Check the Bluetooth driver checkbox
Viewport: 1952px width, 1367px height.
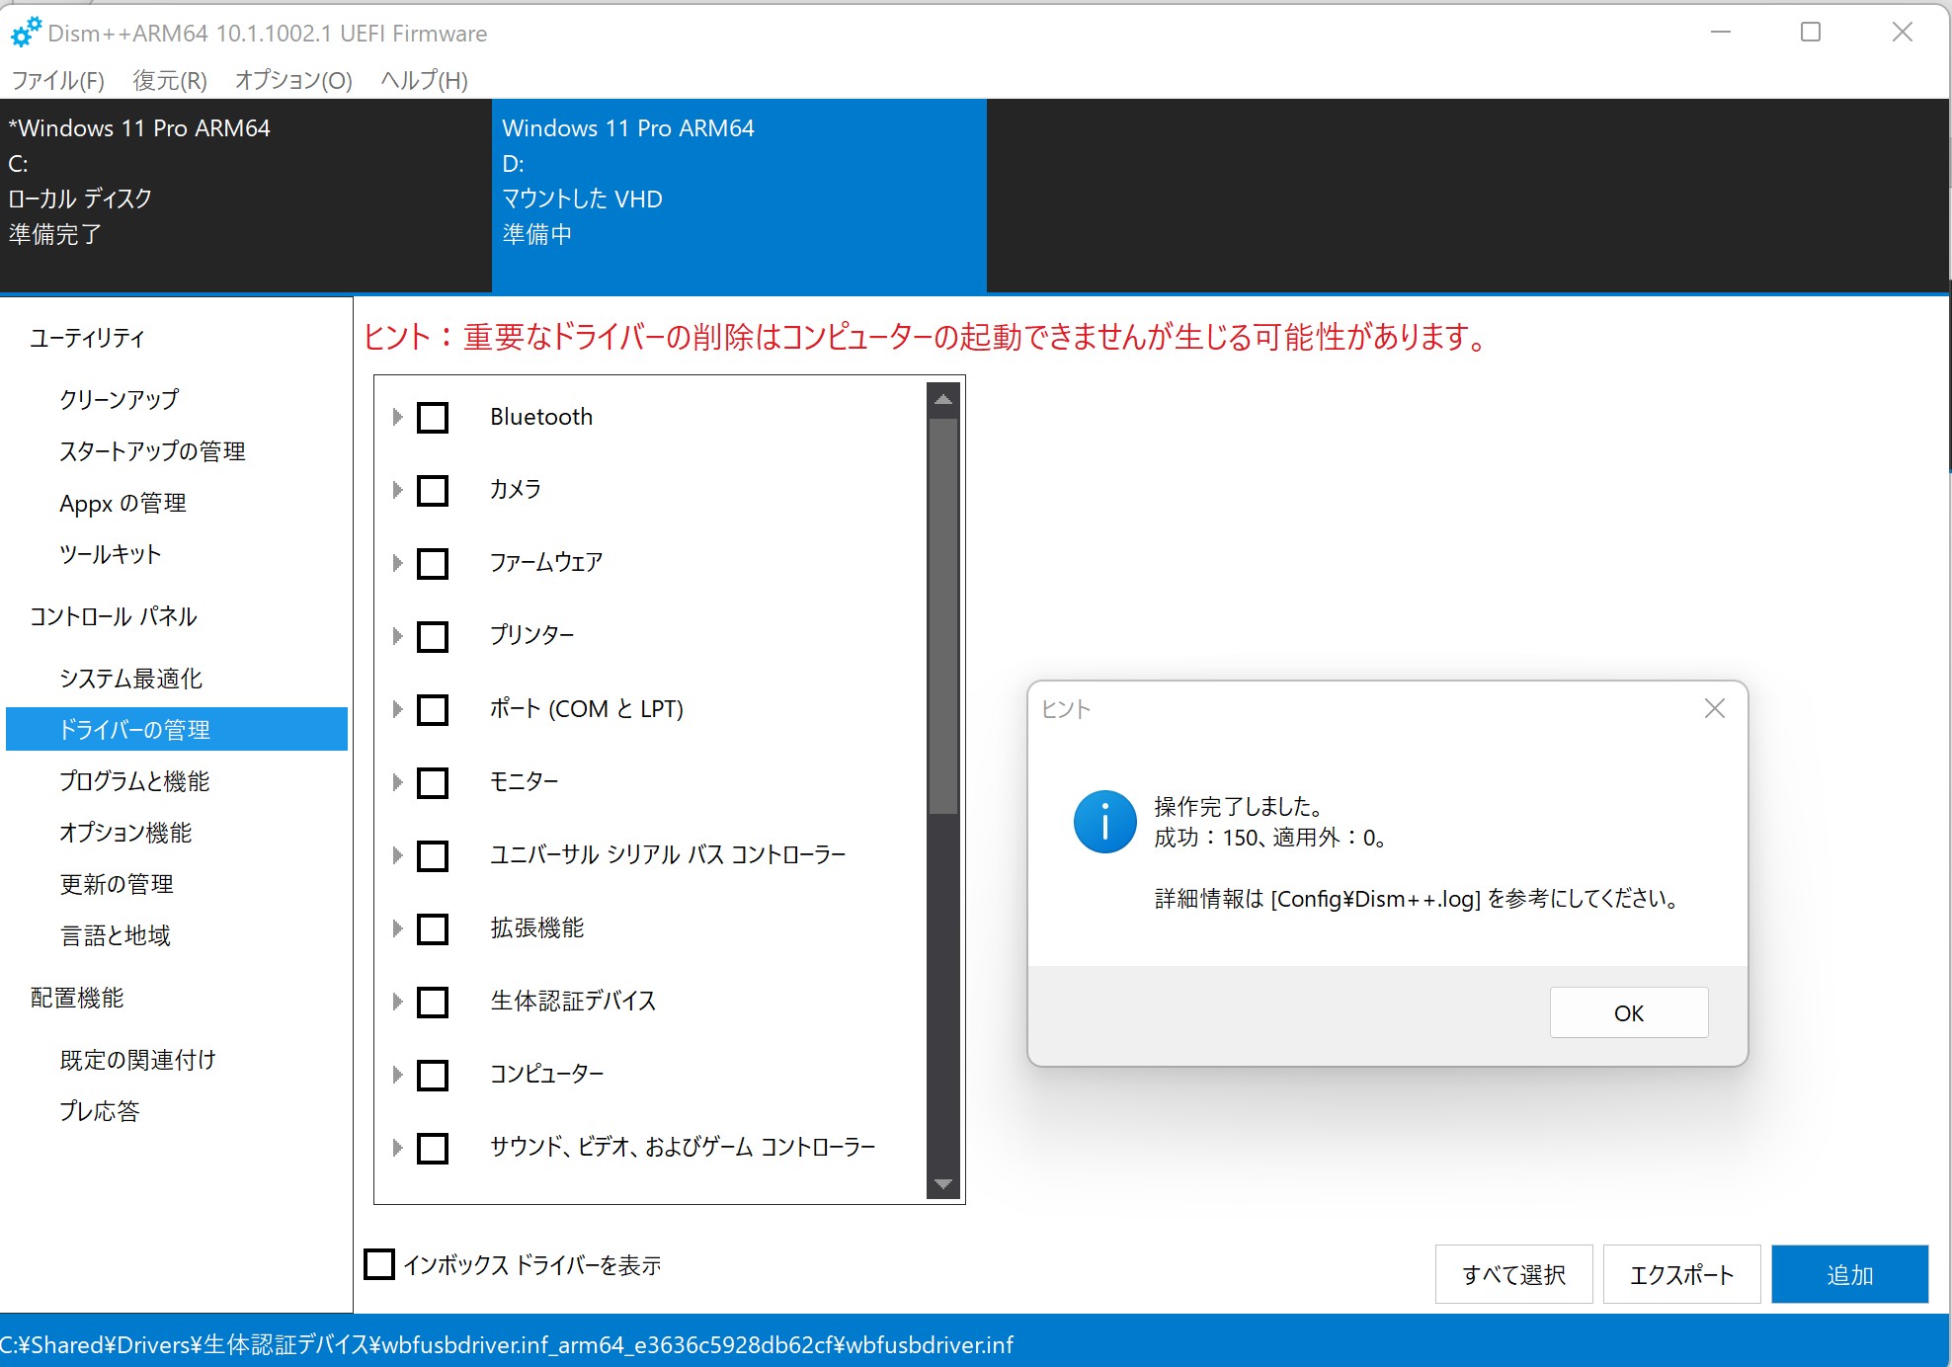coord(433,417)
